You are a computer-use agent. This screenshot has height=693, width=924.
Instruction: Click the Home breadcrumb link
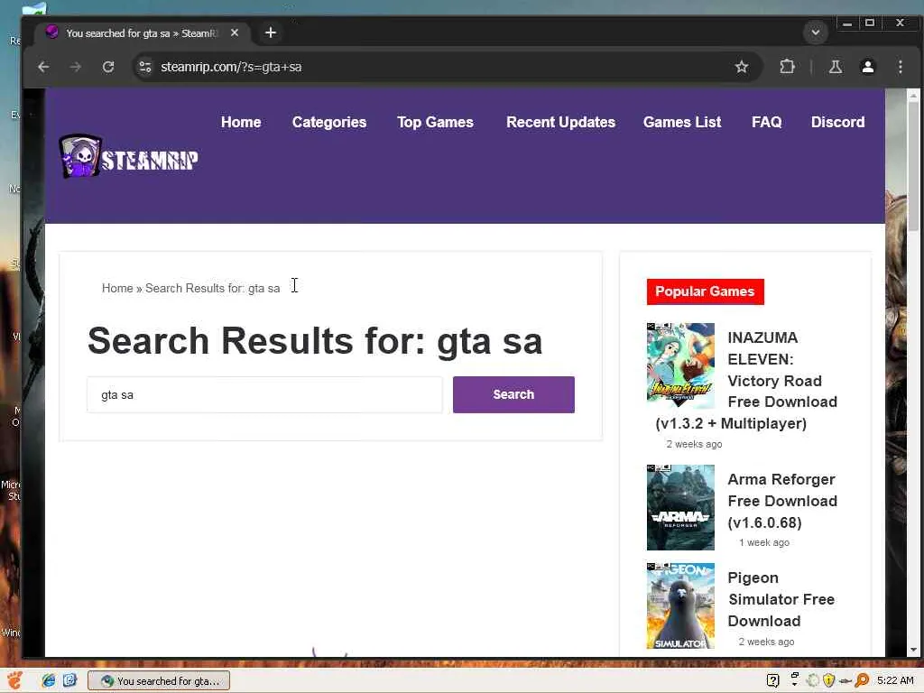click(x=117, y=288)
